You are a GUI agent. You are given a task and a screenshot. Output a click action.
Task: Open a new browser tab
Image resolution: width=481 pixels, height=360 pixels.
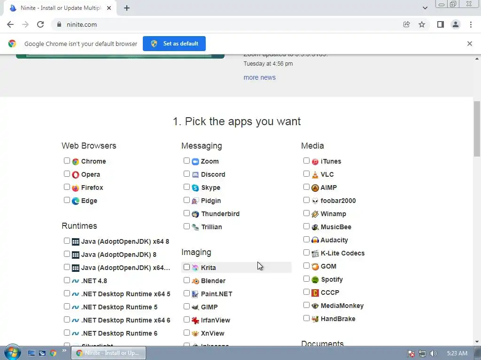[x=127, y=8]
